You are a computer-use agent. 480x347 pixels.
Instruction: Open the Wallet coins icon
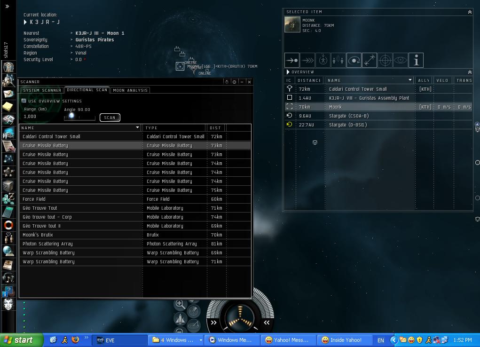8,198
